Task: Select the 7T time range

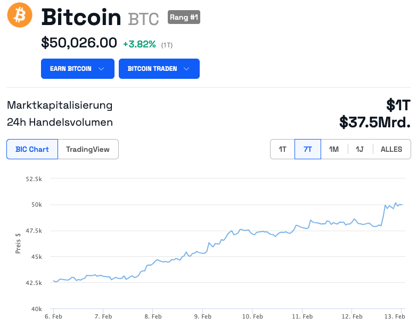Action: pyautogui.click(x=308, y=149)
